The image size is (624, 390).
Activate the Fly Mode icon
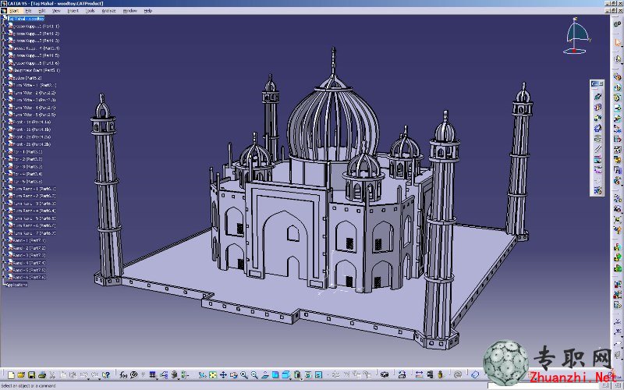pos(202,375)
